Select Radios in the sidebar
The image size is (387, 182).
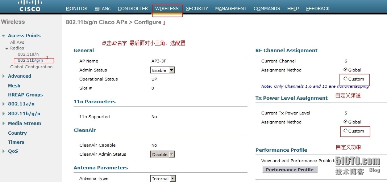pos(17,48)
